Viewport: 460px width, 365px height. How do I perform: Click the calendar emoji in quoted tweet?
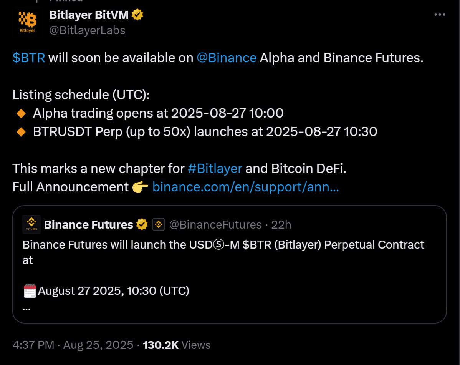[30, 291]
